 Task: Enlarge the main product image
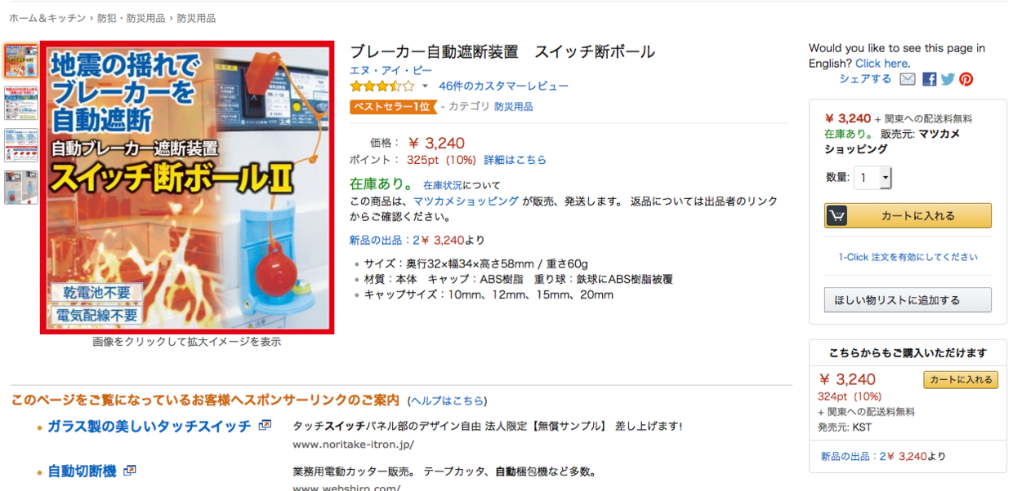pos(187,188)
